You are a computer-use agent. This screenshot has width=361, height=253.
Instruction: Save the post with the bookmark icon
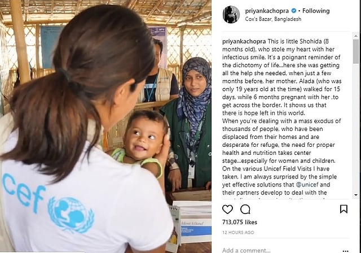click(x=344, y=209)
